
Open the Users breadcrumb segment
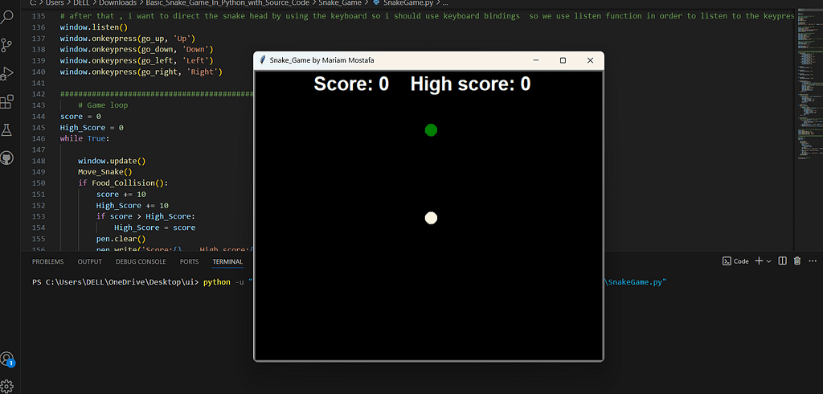point(54,2)
